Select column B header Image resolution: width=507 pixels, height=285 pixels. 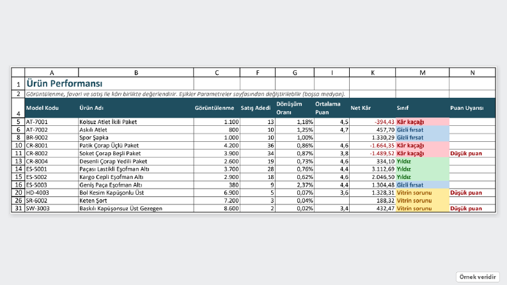[136, 73]
